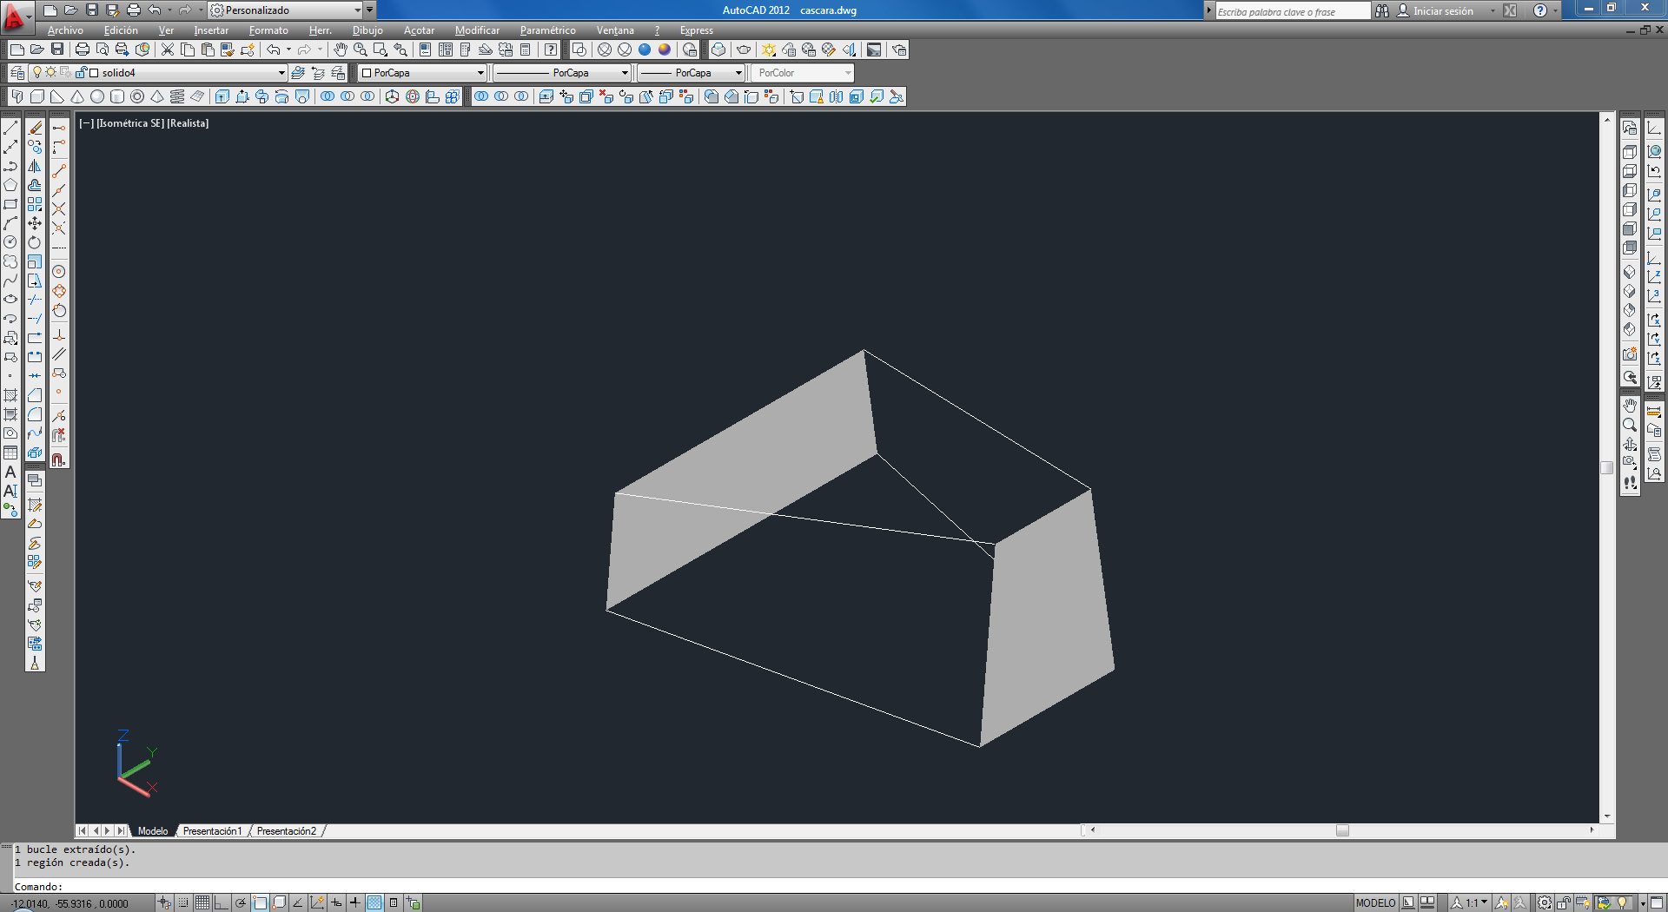
Task: Toggle Object Snap in status bar
Action: [x=260, y=902]
